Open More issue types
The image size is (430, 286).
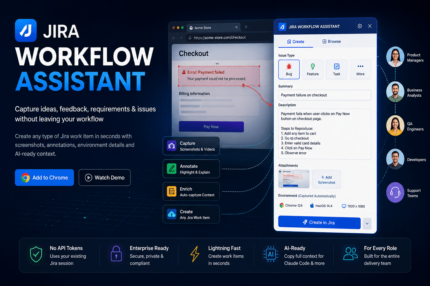(361, 69)
